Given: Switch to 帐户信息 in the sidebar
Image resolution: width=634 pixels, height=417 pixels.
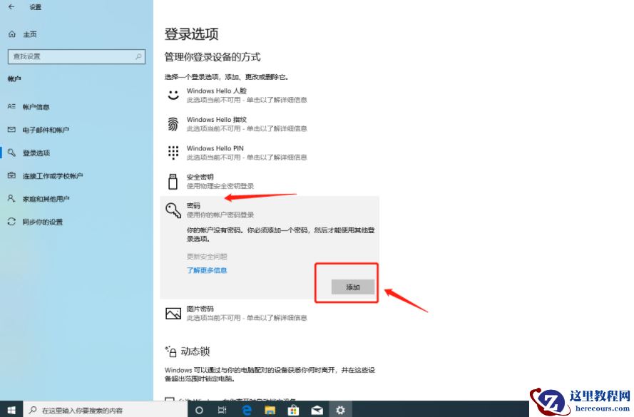Looking at the screenshot, I should click(44, 106).
